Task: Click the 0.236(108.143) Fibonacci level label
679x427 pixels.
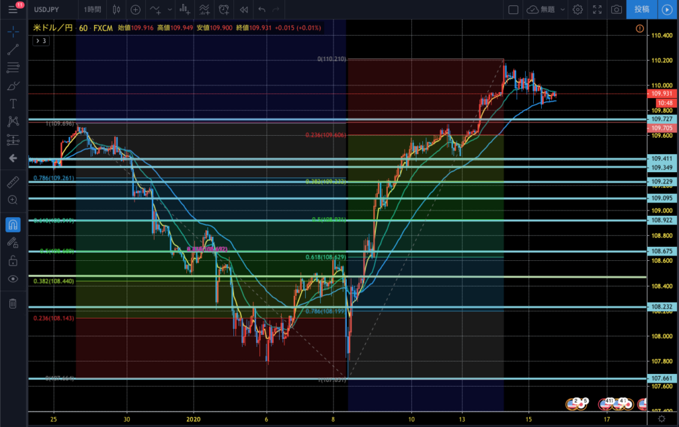Action: (x=54, y=318)
